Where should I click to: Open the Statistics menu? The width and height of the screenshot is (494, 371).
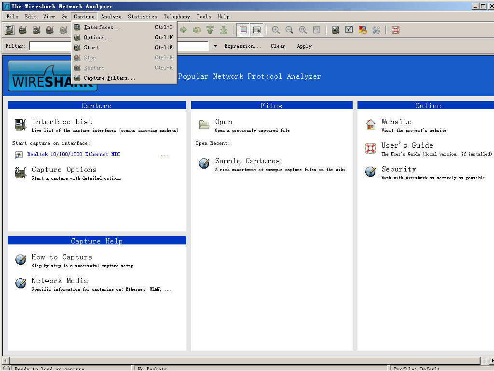[x=142, y=16]
